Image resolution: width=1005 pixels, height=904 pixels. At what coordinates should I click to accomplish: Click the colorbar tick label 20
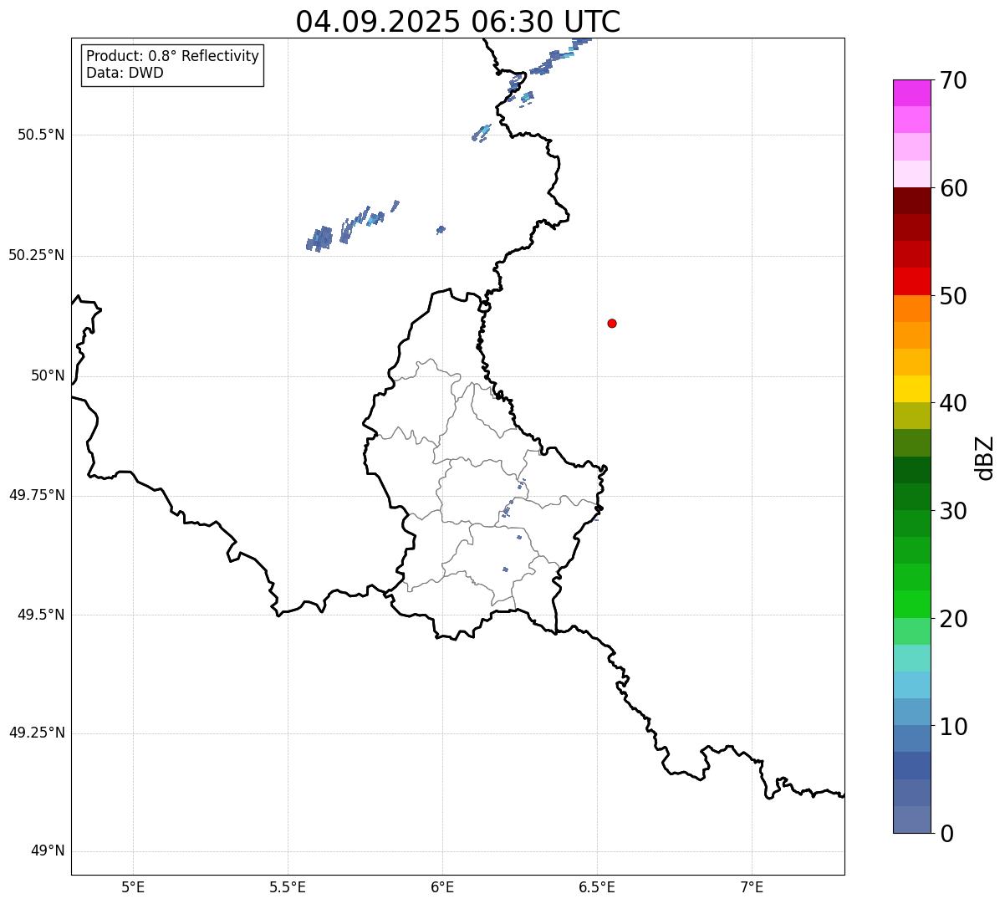click(x=953, y=620)
